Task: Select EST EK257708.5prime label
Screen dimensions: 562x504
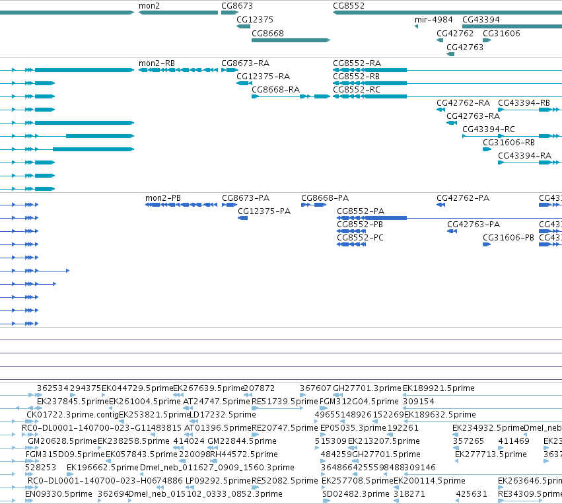Action: (x=357, y=481)
